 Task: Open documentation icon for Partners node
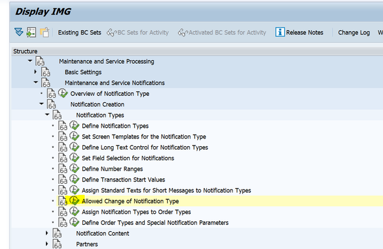tap(57, 244)
